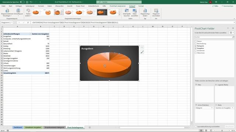Open the Datei menu
The width and height of the screenshot is (236, 132).
pos(3,6)
